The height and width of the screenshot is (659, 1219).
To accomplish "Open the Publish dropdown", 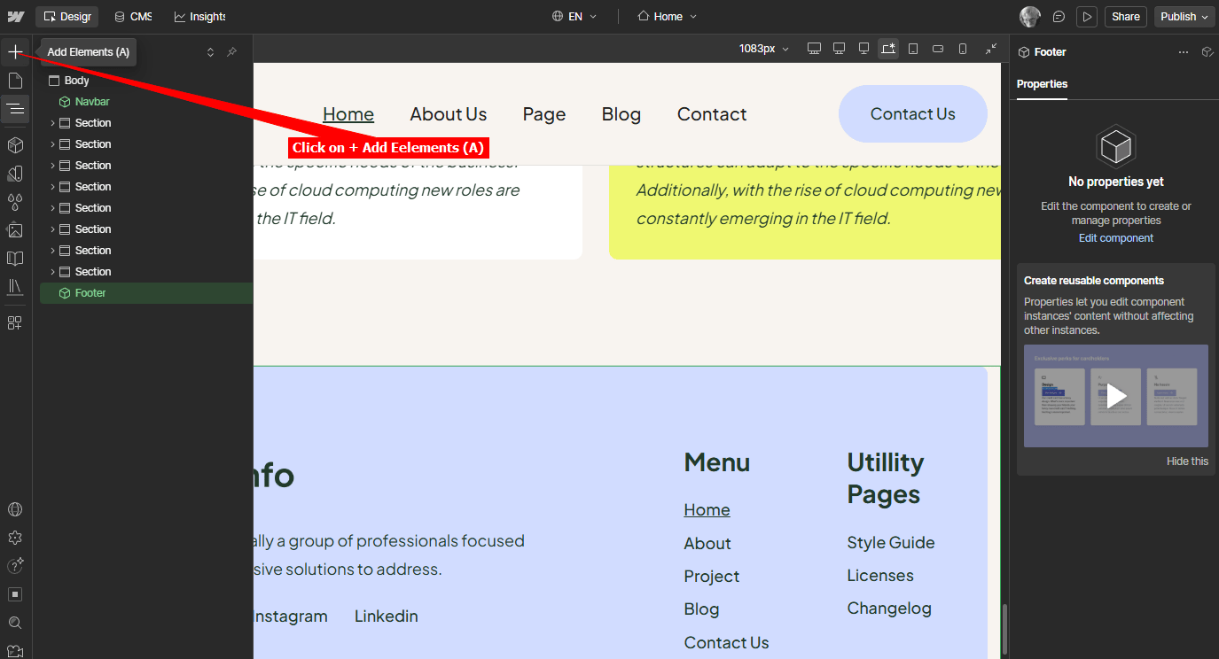I will (1184, 17).
